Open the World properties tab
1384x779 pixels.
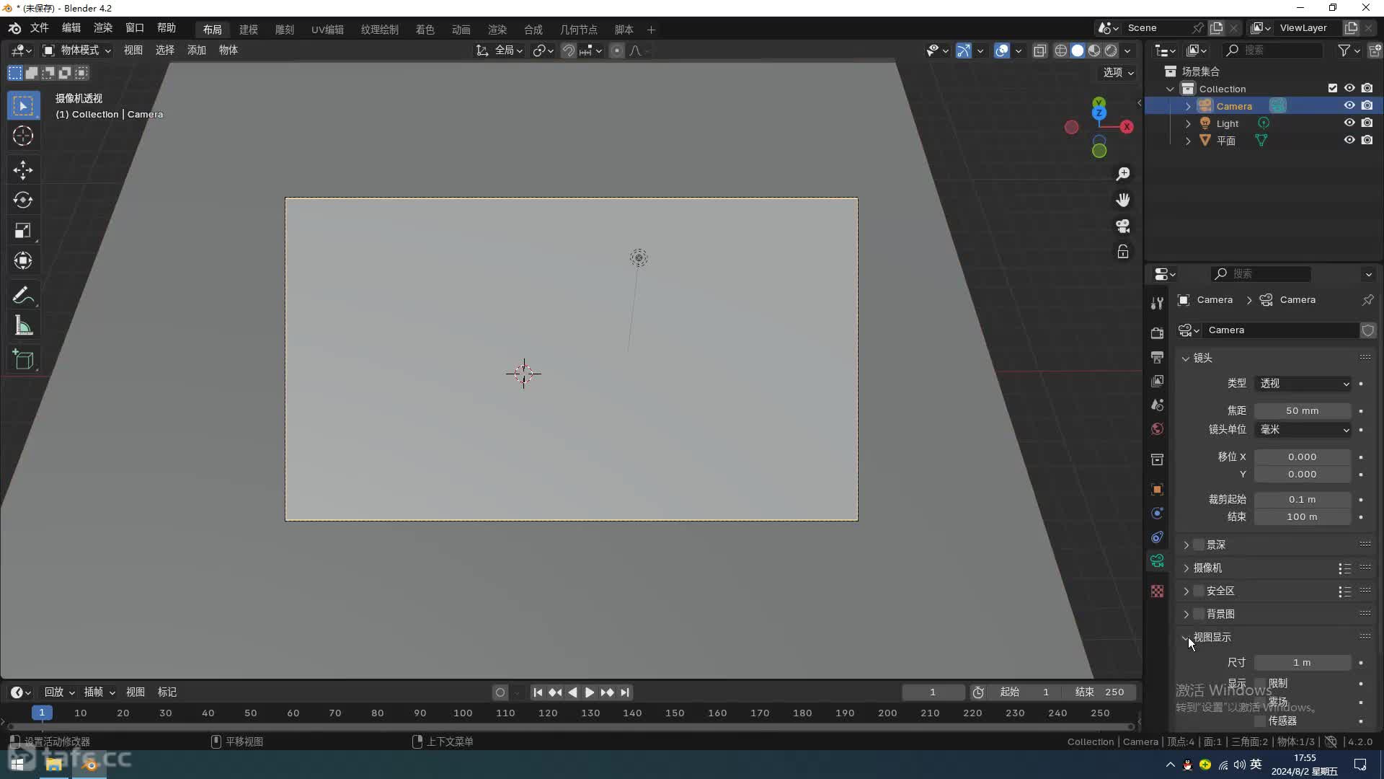[1157, 428]
